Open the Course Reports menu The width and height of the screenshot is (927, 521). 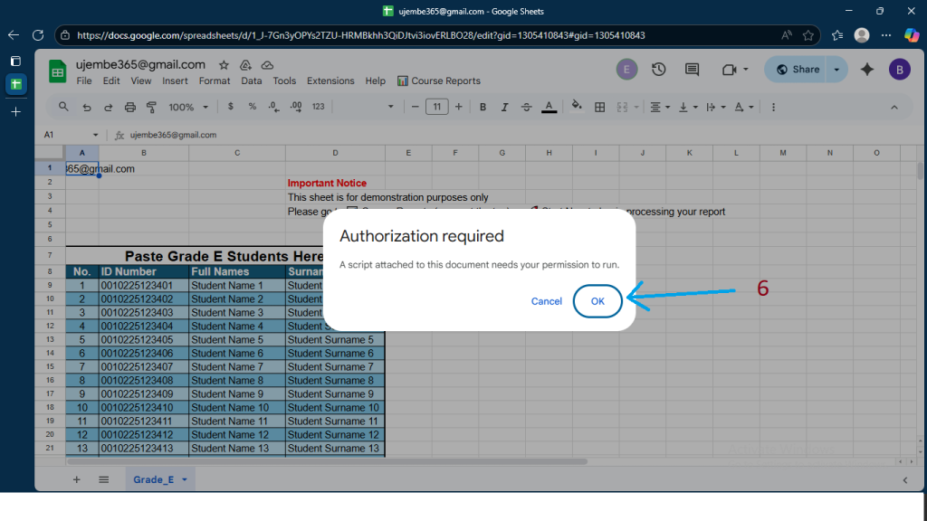point(439,81)
